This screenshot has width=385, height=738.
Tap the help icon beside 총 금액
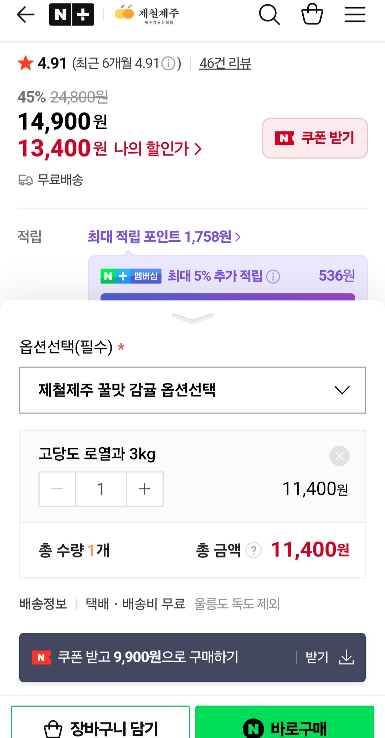point(253,550)
